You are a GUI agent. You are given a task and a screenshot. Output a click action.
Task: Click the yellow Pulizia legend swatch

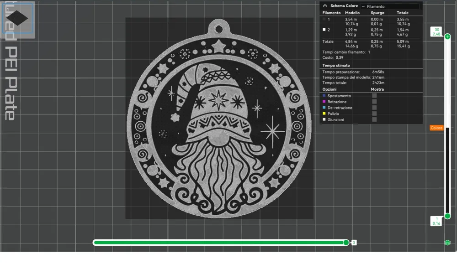click(x=324, y=114)
